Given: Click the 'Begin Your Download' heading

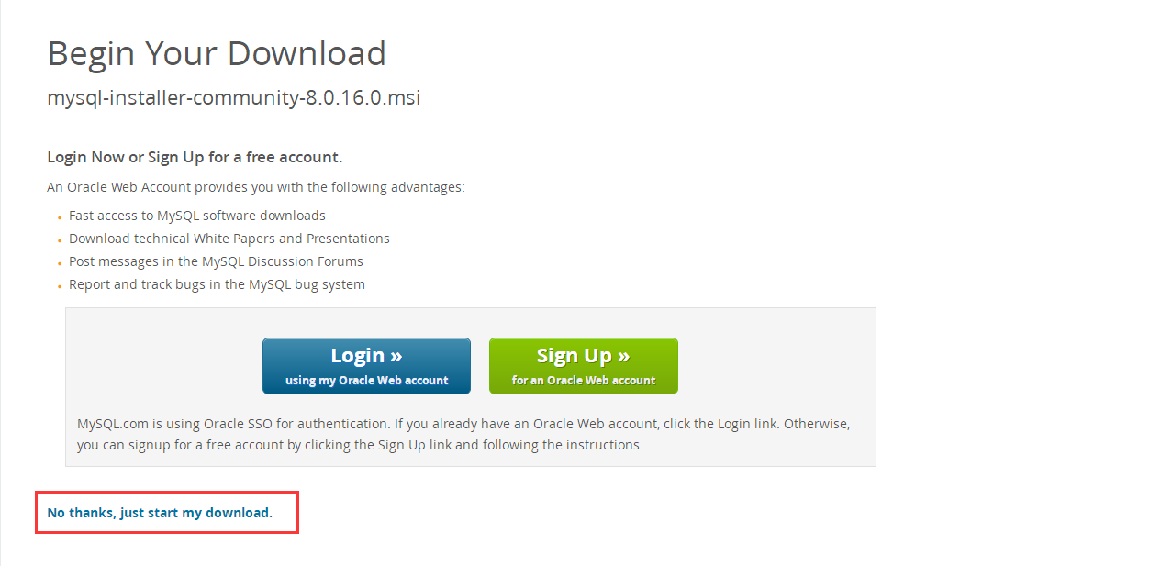Looking at the screenshot, I should point(217,54).
